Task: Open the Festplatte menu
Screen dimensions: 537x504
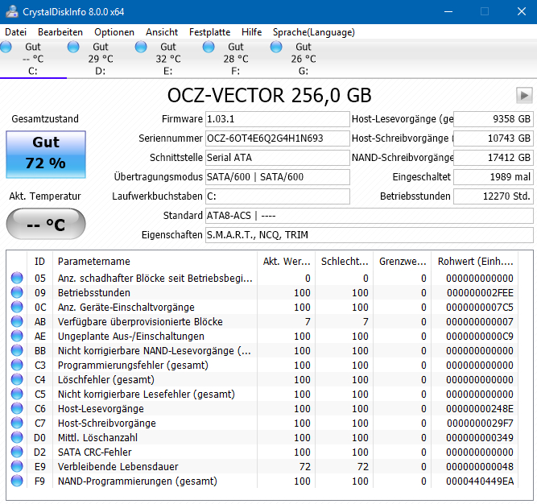Action: [209, 32]
